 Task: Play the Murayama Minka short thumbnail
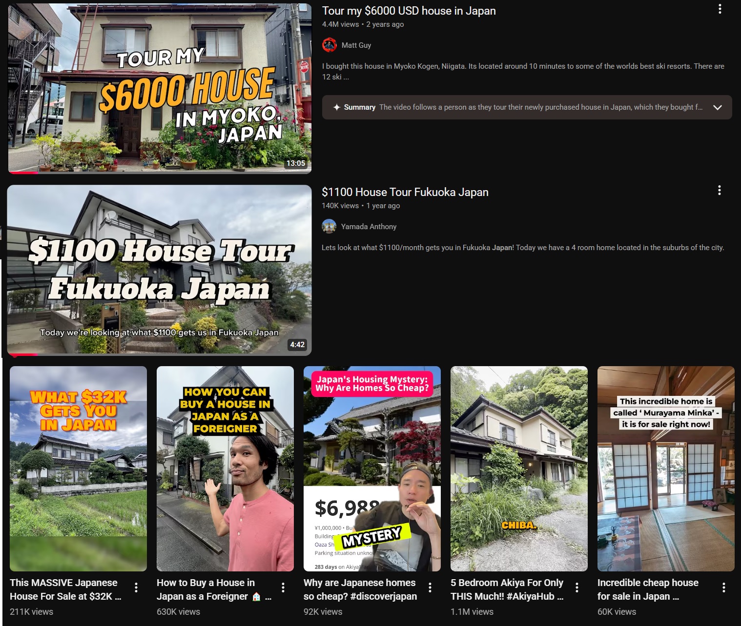666,469
